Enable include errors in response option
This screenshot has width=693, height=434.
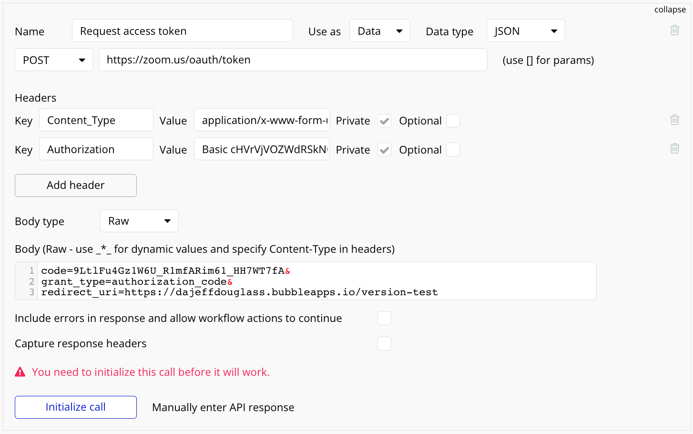click(384, 318)
